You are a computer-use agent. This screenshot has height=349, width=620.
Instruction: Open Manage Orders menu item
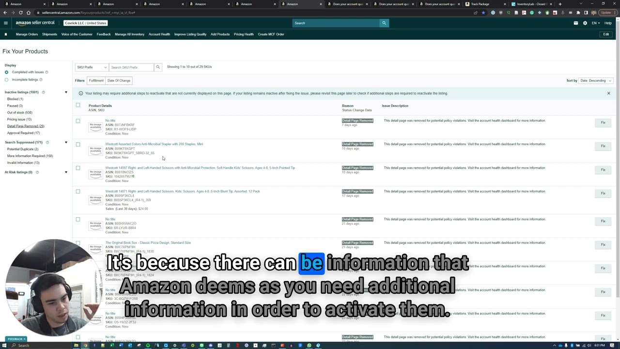click(27, 34)
